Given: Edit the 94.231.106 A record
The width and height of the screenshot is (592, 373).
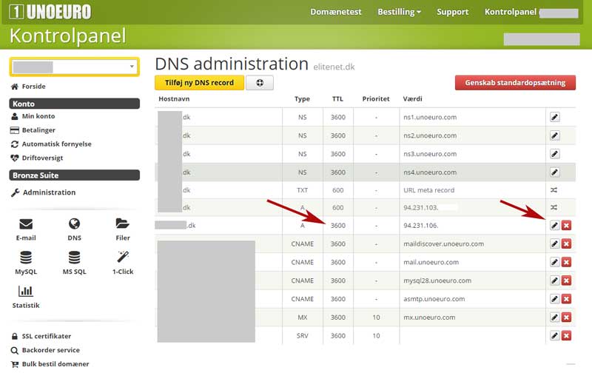Looking at the screenshot, I should [x=554, y=226].
